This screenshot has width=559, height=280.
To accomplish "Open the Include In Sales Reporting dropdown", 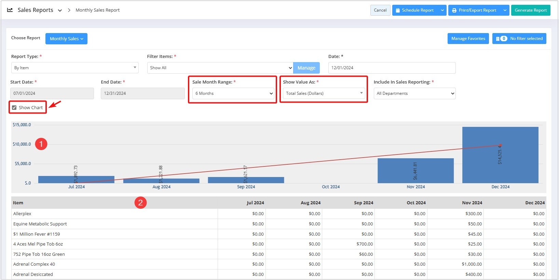I will tap(414, 93).
